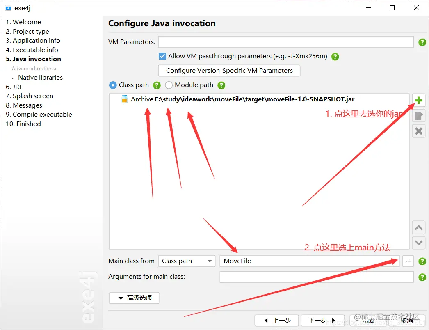Viewport: 429px width, 330px height.
Task: Go to step 1. Welcome
Action: click(x=23, y=22)
